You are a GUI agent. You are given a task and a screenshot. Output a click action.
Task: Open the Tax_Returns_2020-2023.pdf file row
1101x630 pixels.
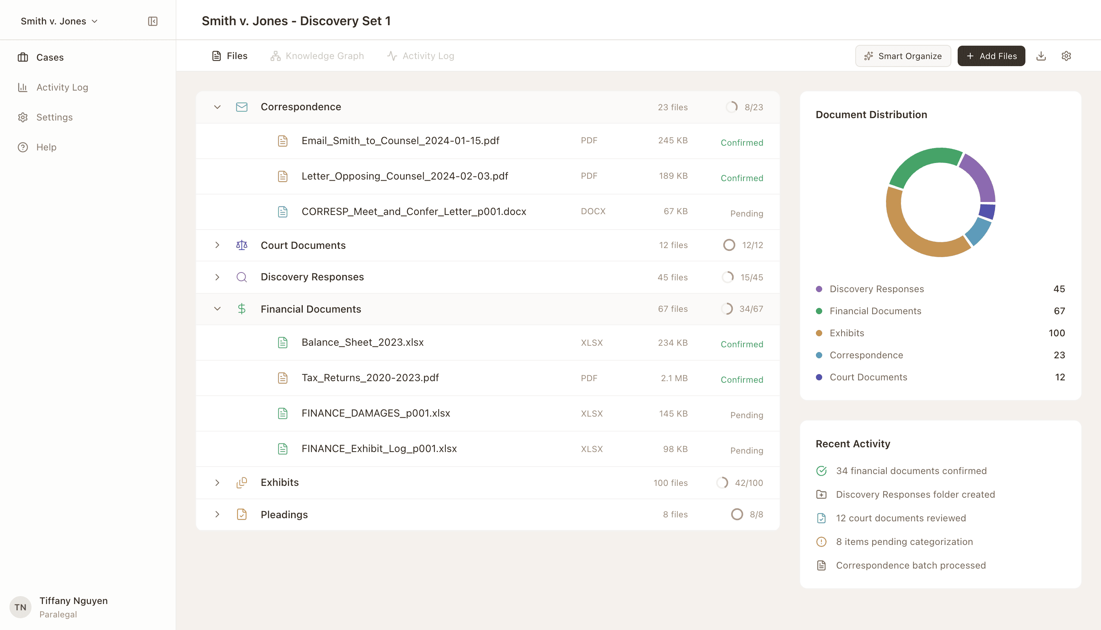point(370,377)
